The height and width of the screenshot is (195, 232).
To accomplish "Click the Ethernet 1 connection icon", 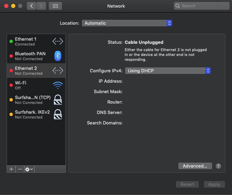I will [58, 41].
